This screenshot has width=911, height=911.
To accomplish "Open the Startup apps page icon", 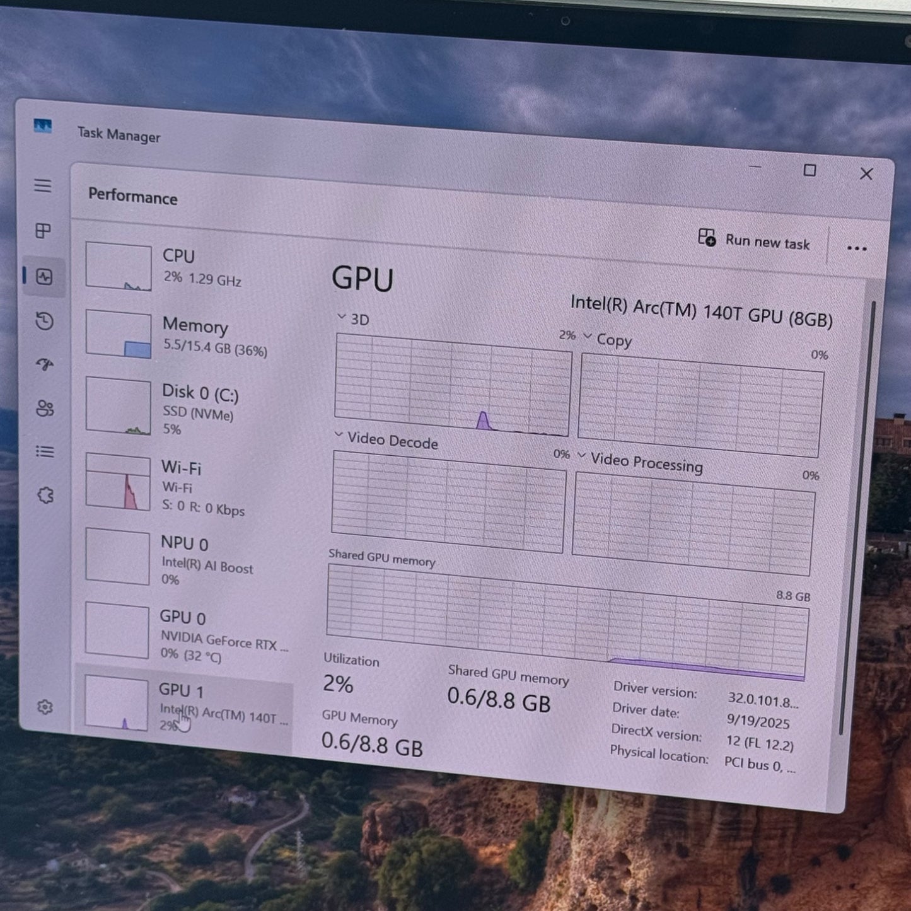I will tap(45, 364).
